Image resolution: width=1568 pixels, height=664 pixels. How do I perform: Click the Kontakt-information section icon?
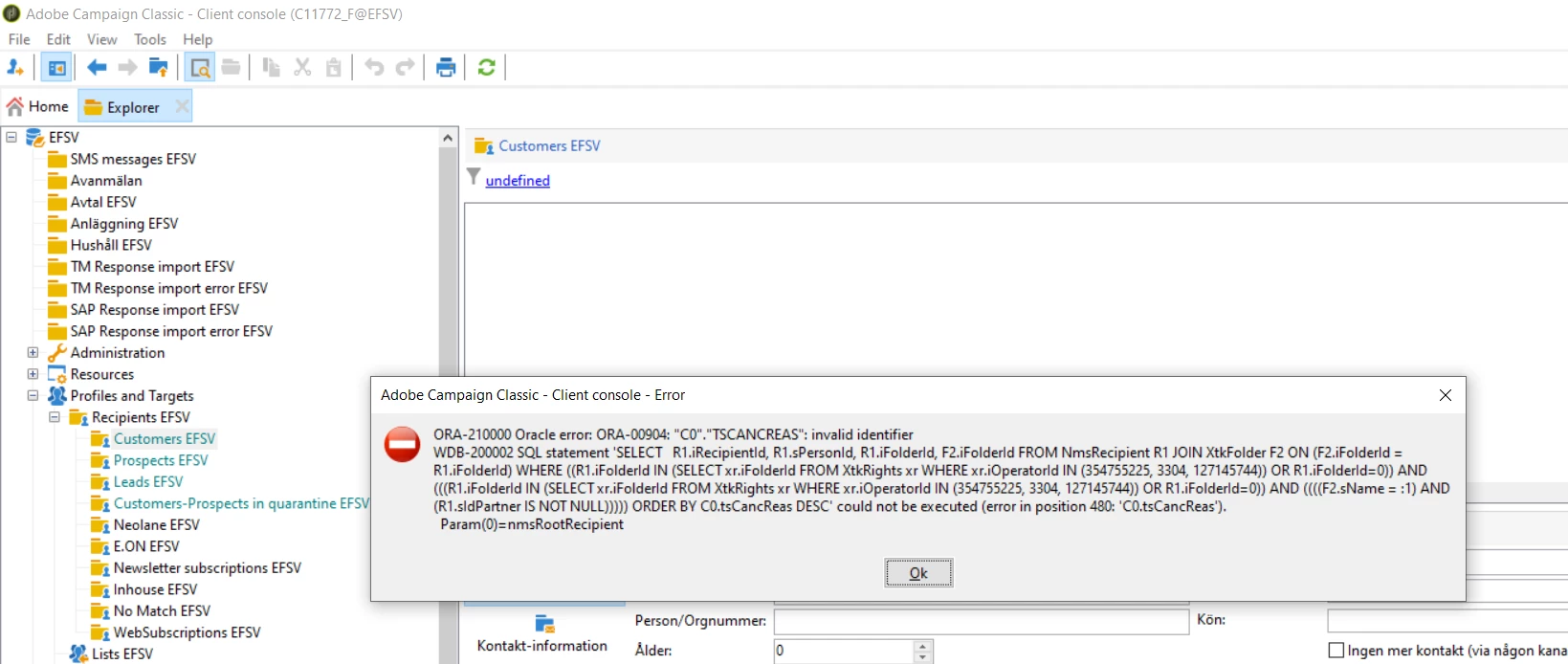click(x=544, y=624)
